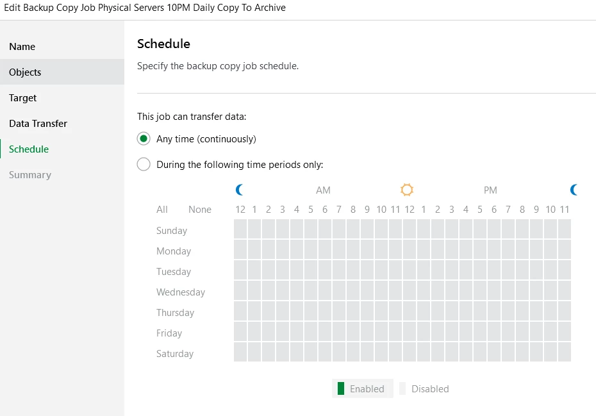Click the Monday 12 AM grid cell
Screen dimensions: 596x416
[240, 249]
